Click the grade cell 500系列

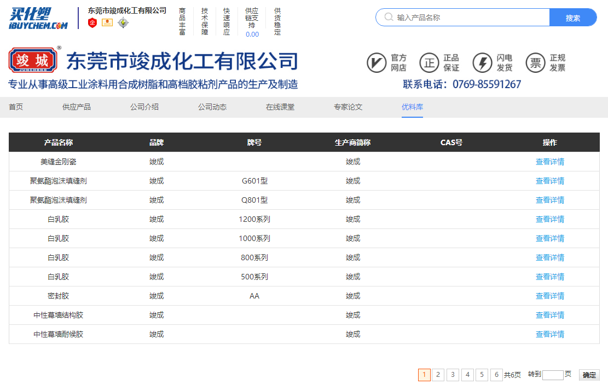click(x=254, y=277)
